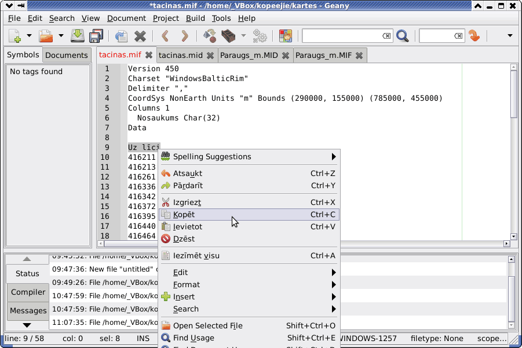Expand the recent files dropdown arrow
This screenshot has width=522, height=348.
(61, 35)
